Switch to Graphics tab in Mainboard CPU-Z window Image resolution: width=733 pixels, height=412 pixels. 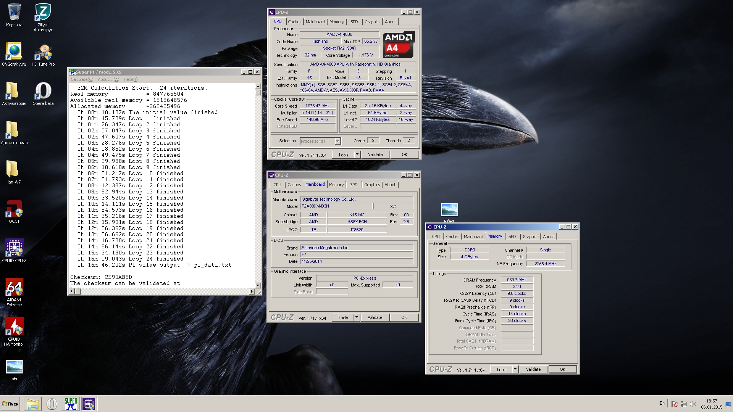point(372,185)
